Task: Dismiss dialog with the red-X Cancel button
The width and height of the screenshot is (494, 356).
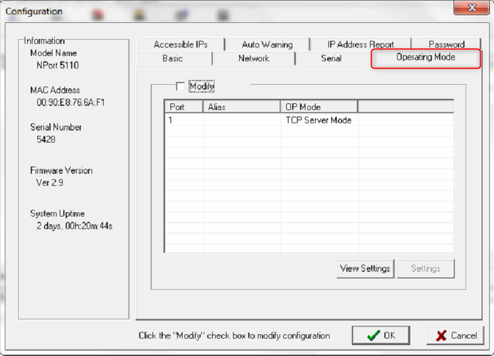Action: point(455,336)
